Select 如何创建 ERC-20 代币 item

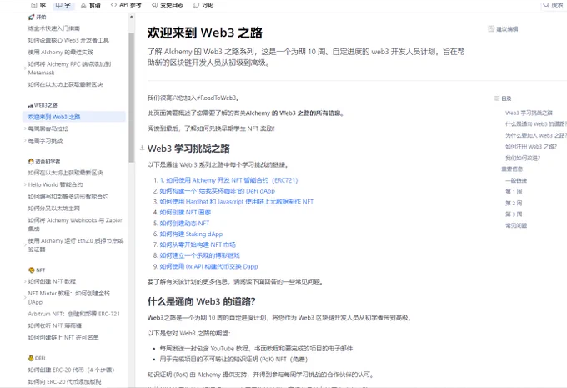(71, 370)
